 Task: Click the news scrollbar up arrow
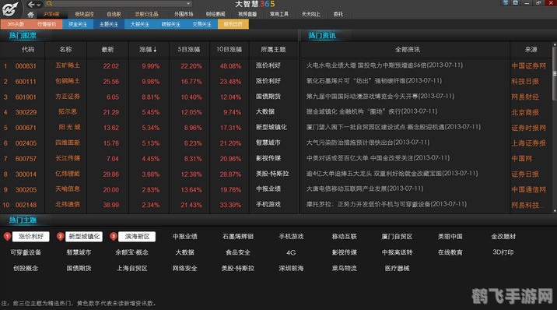point(555,45)
